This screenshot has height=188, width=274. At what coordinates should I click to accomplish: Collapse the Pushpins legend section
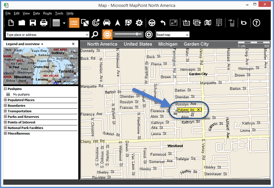[6, 89]
